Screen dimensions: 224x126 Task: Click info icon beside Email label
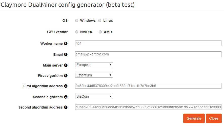click(66, 54)
